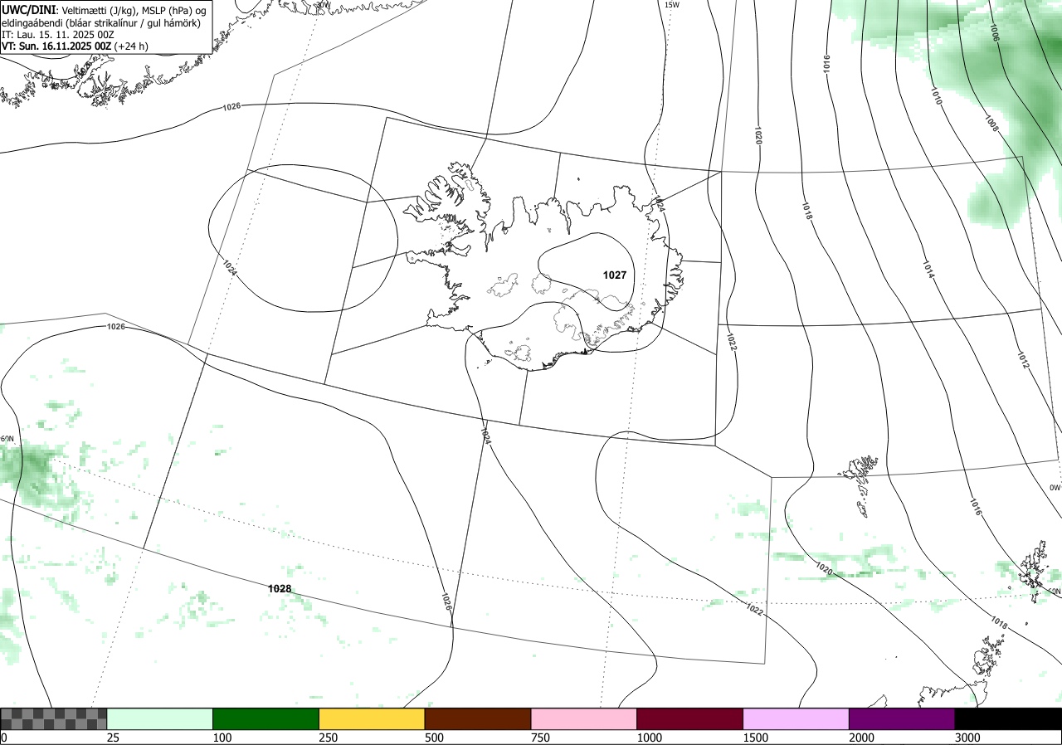
Task: Click the 'IT: Lau. 15. 11. 2025 00Z' line
Action: [x=58, y=35]
